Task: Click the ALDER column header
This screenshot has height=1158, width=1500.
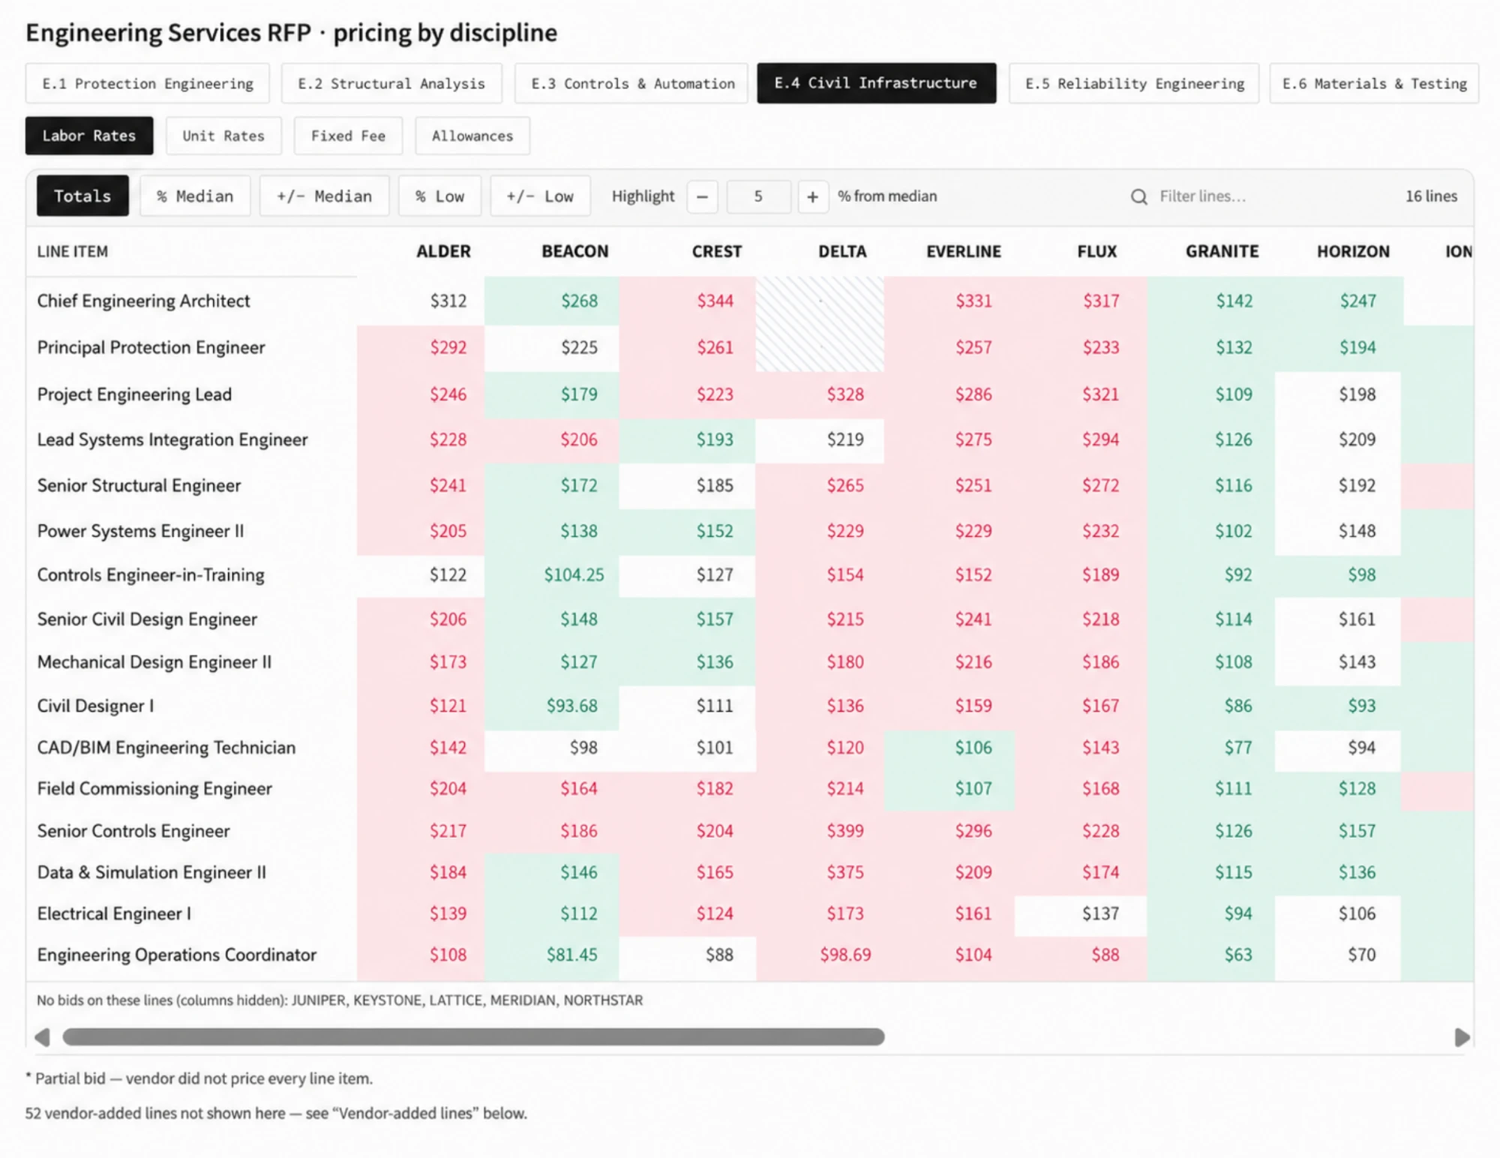Action: 443,252
